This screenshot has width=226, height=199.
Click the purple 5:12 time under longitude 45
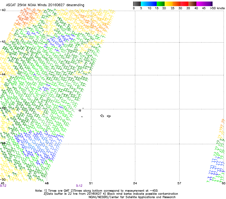3,186
